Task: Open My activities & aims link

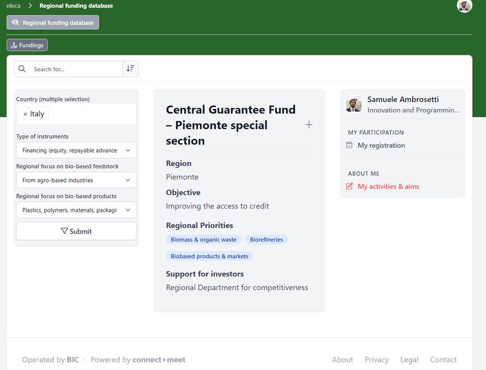Action: pyautogui.click(x=388, y=186)
